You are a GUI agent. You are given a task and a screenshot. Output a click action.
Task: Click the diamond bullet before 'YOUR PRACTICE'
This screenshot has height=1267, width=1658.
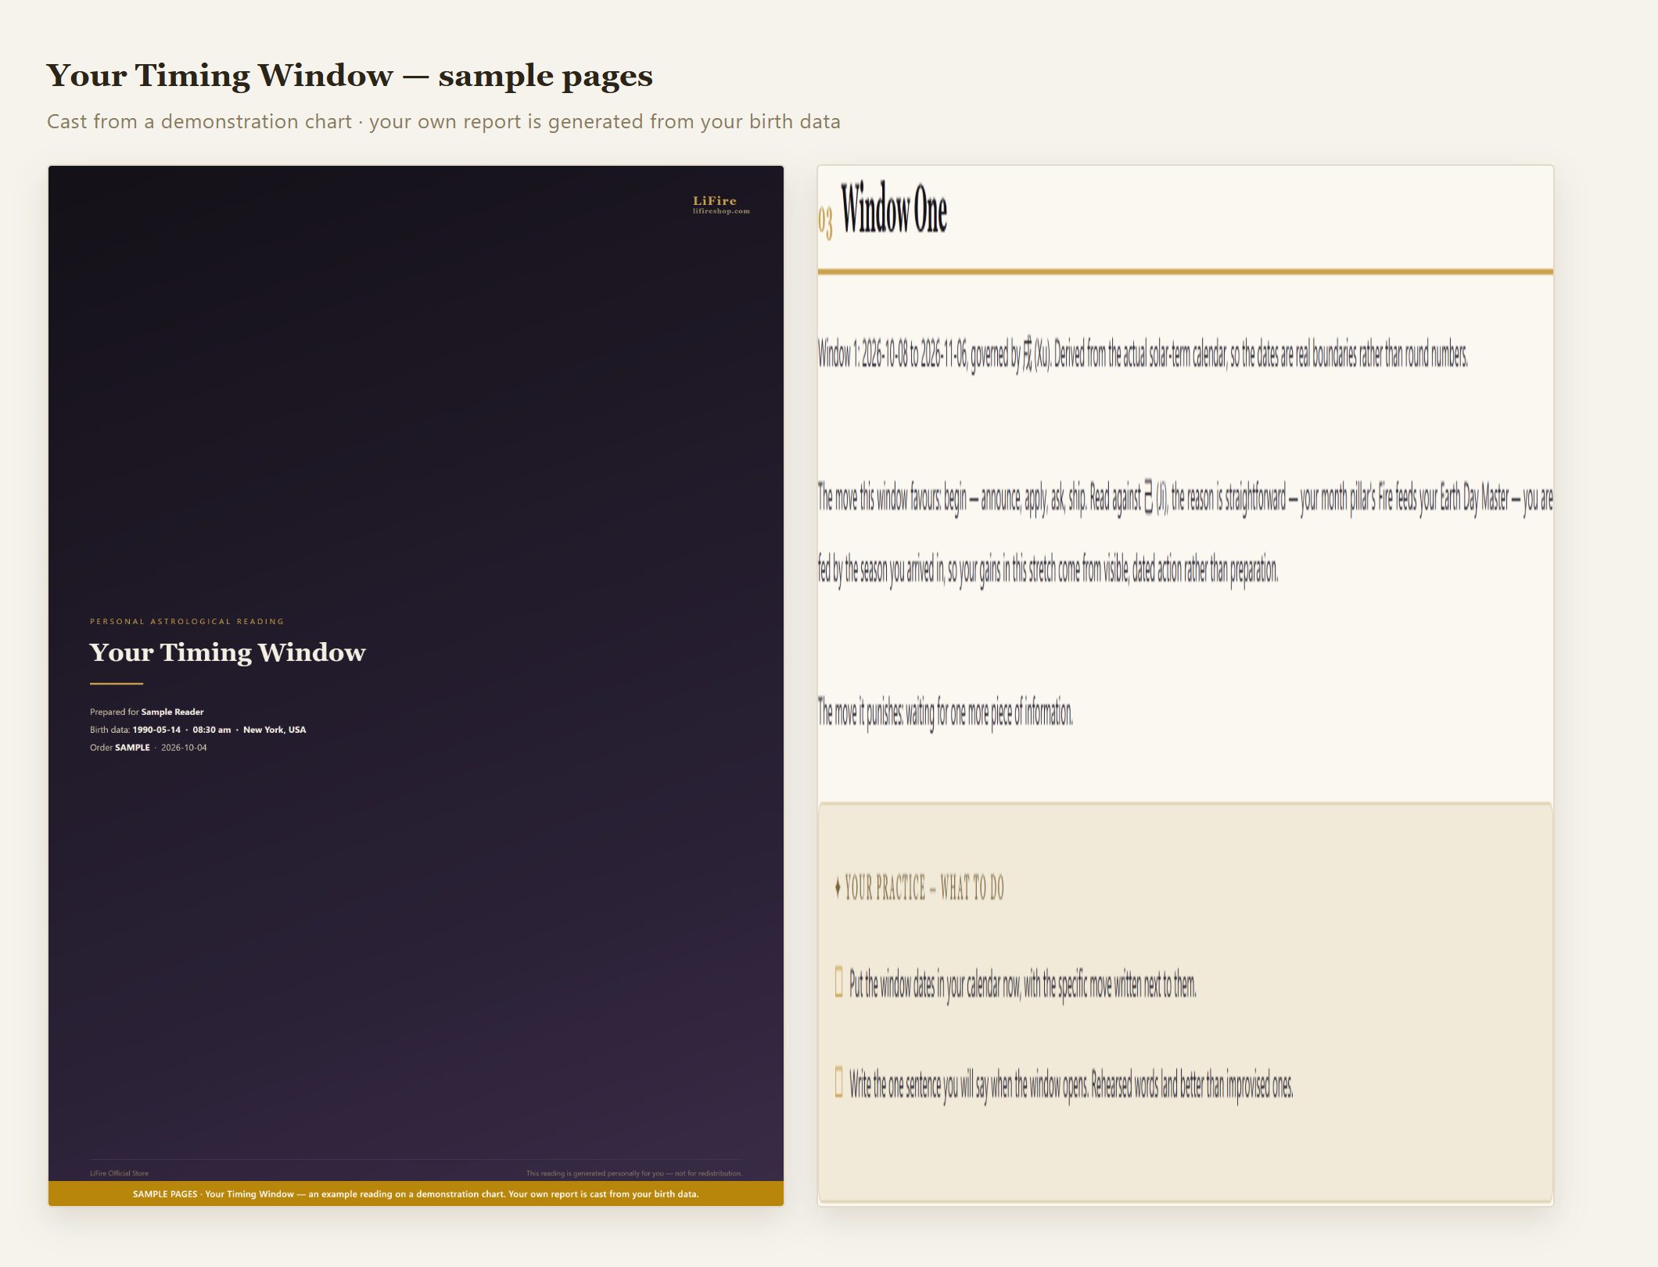pyautogui.click(x=838, y=888)
